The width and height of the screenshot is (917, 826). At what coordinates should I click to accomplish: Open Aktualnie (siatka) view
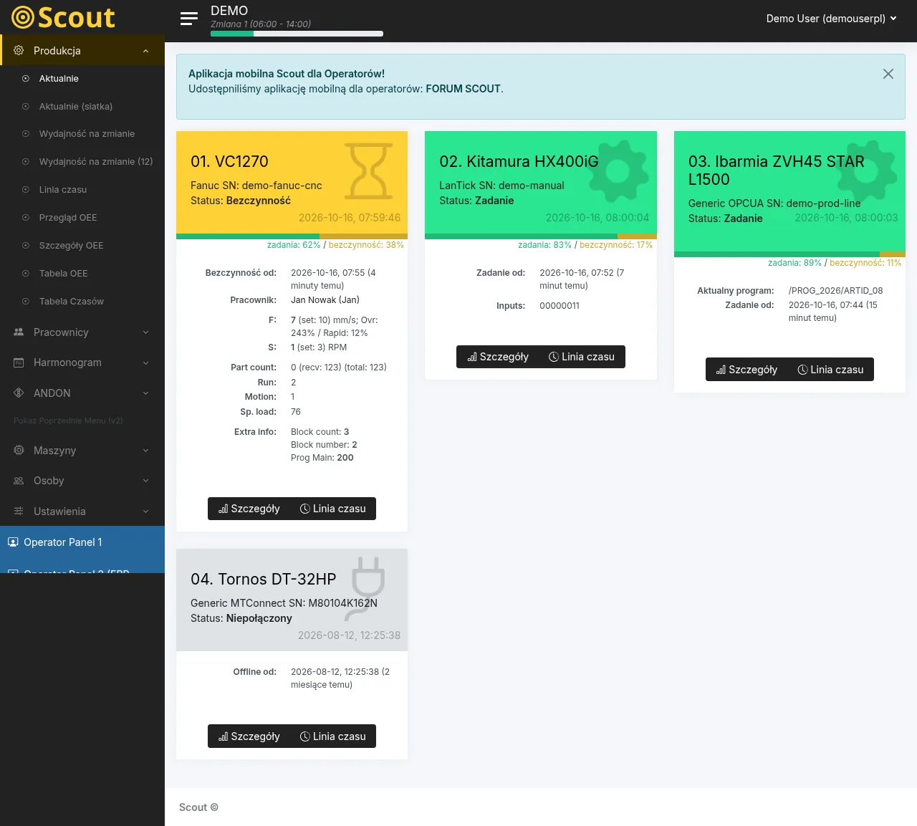click(76, 107)
